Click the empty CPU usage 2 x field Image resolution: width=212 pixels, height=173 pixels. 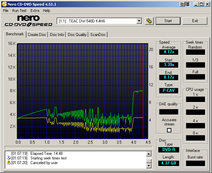tap(195, 112)
